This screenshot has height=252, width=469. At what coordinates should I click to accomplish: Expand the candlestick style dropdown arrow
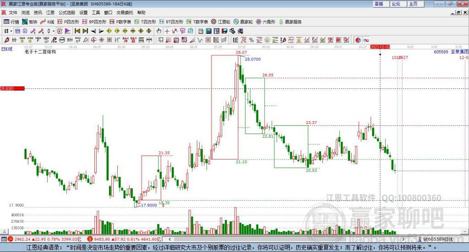point(54,31)
